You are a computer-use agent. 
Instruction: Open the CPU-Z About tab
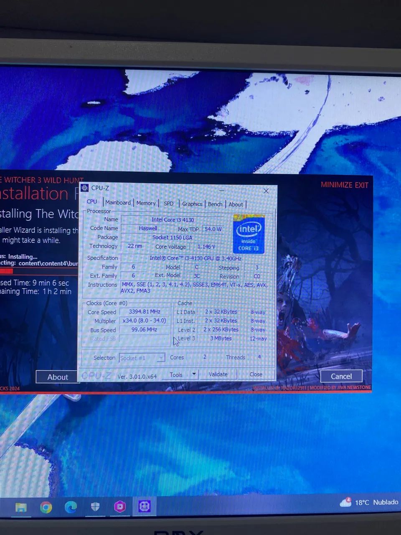(x=236, y=204)
